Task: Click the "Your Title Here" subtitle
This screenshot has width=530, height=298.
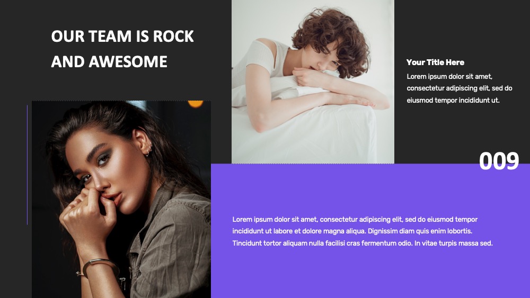Action: [x=435, y=62]
